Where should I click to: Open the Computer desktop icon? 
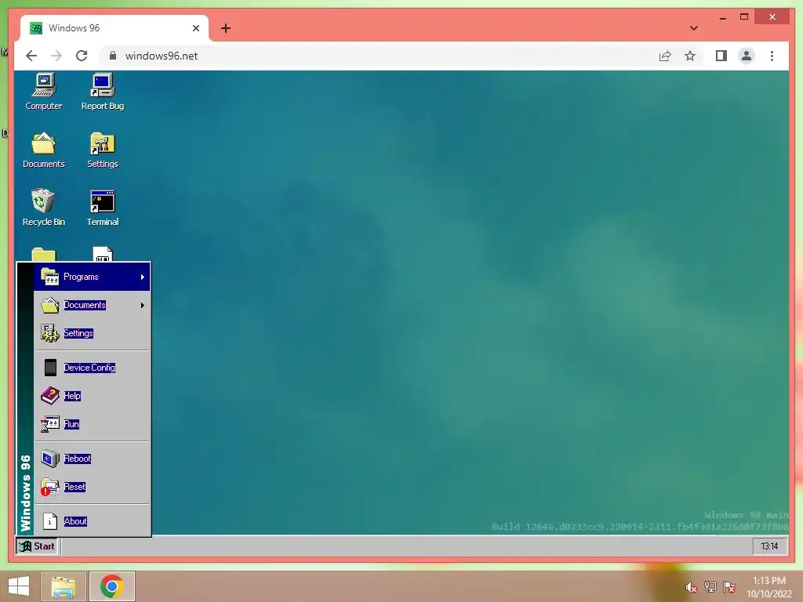(x=44, y=92)
